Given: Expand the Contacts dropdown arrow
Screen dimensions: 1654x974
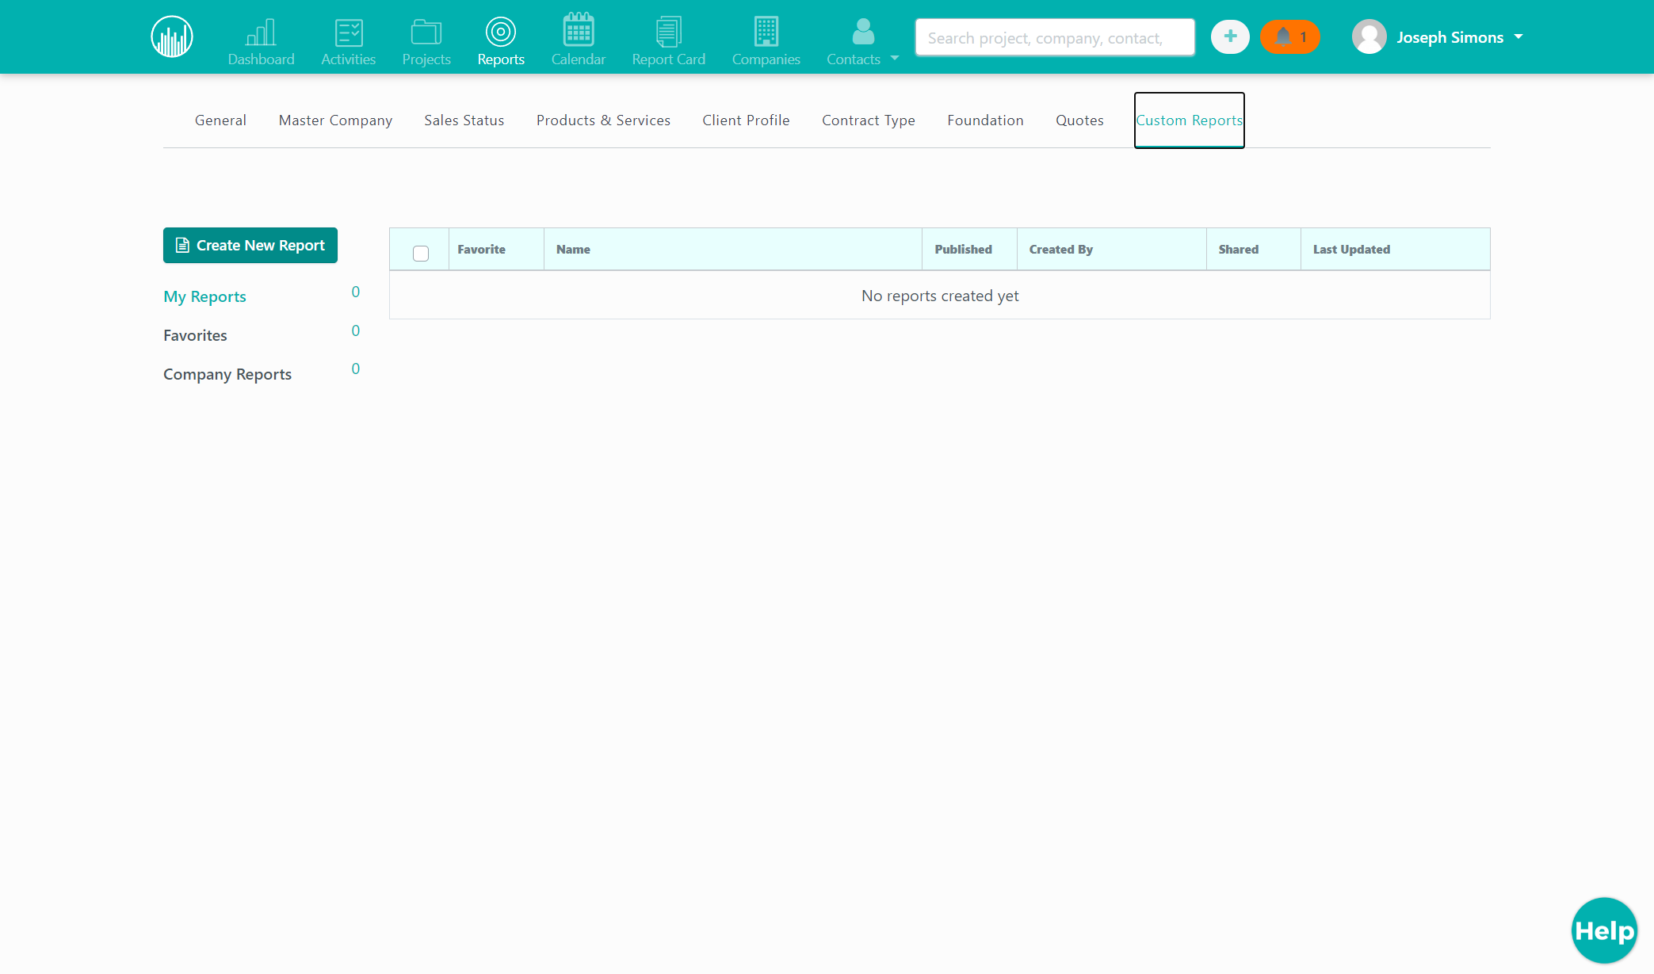Looking at the screenshot, I should tap(895, 58).
